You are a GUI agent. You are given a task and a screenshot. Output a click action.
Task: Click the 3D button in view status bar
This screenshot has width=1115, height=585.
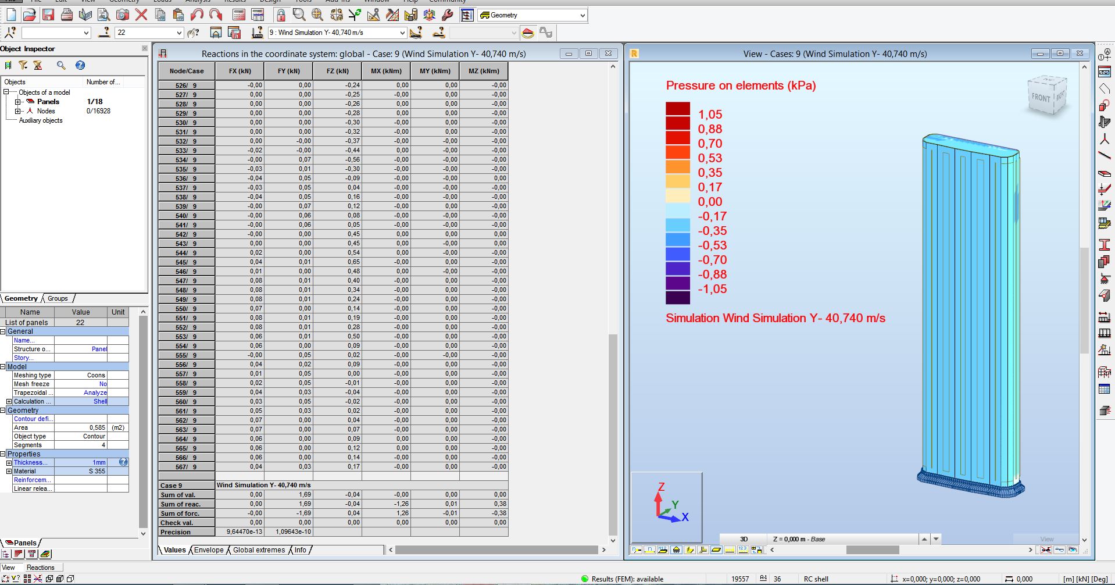(744, 539)
